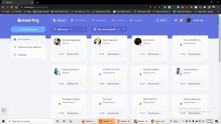Open the Google Translate bookmark
This screenshot has height=124, width=221.
pos(41,11)
